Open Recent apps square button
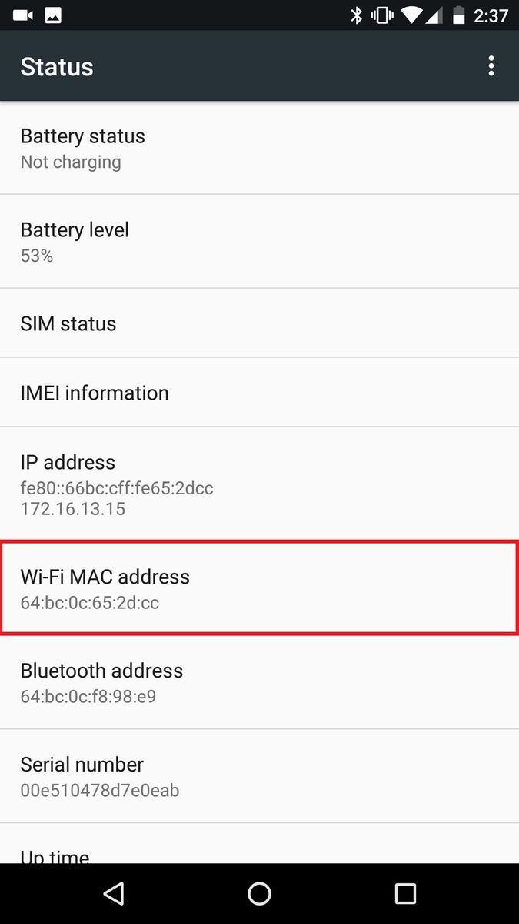This screenshot has height=924, width=519. [x=404, y=893]
